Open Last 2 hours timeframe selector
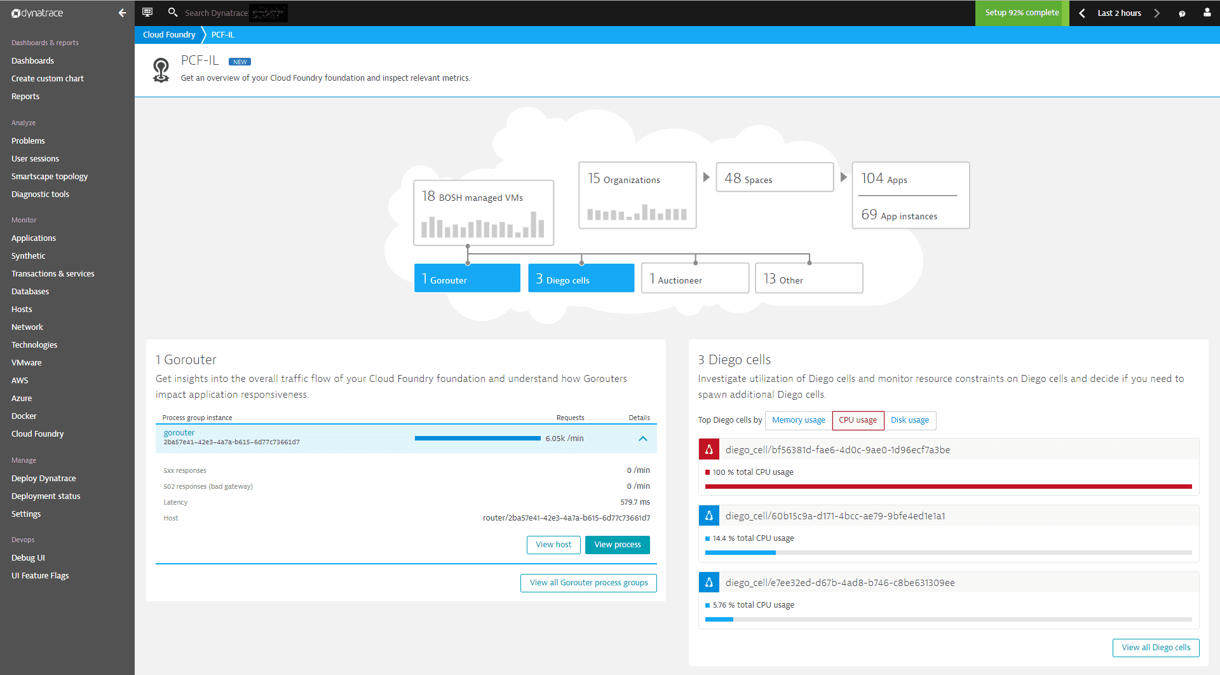Viewport: 1220px width, 675px height. (x=1119, y=13)
